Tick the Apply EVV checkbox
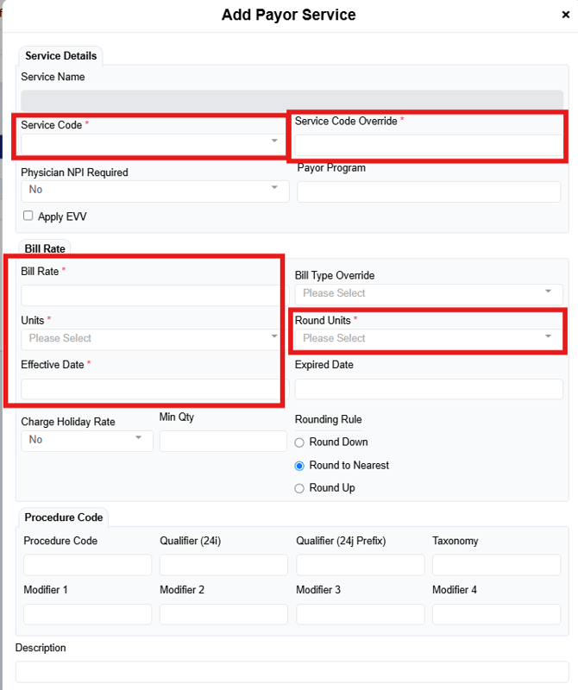 pyautogui.click(x=28, y=216)
